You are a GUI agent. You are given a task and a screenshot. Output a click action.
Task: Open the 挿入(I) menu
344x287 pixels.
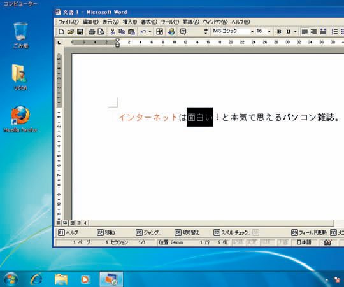coord(130,22)
